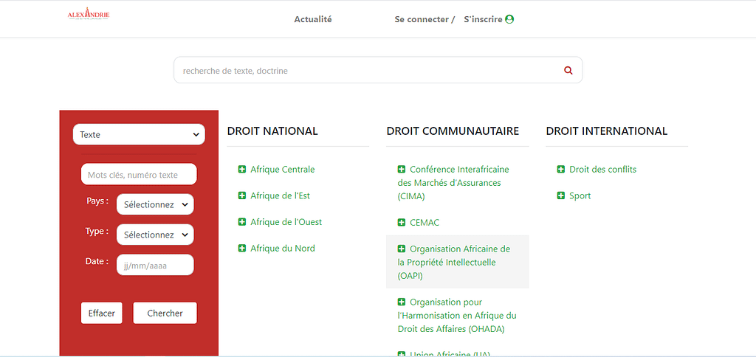Open the Texte dropdown
756x357 pixels.
139,134
